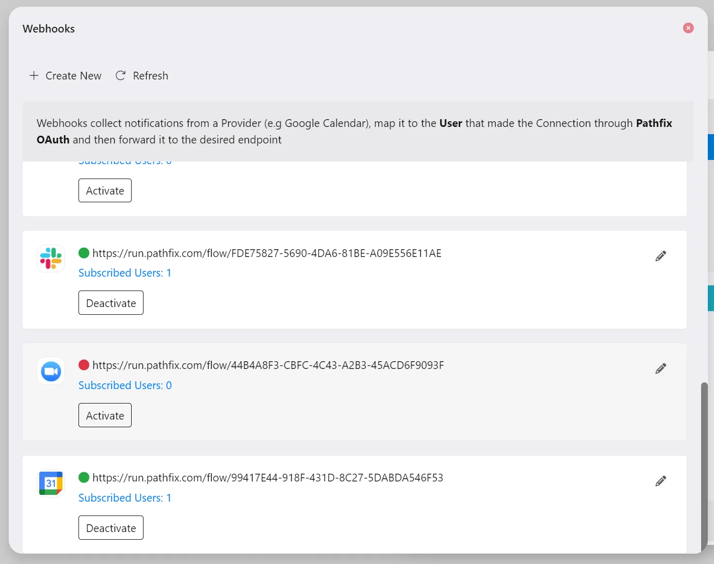This screenshot has width=714, height=564.
Task: Open Subscribed Users for Google Calendar webhook
Action: [125, 498]
